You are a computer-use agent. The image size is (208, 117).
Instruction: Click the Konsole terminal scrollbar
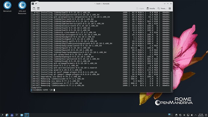[172, 52]
